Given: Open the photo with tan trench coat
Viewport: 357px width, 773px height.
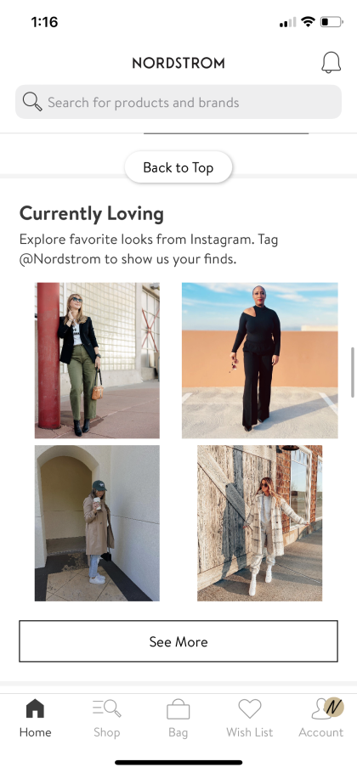Looking at the screenshot, I should [x=97, y=523].
